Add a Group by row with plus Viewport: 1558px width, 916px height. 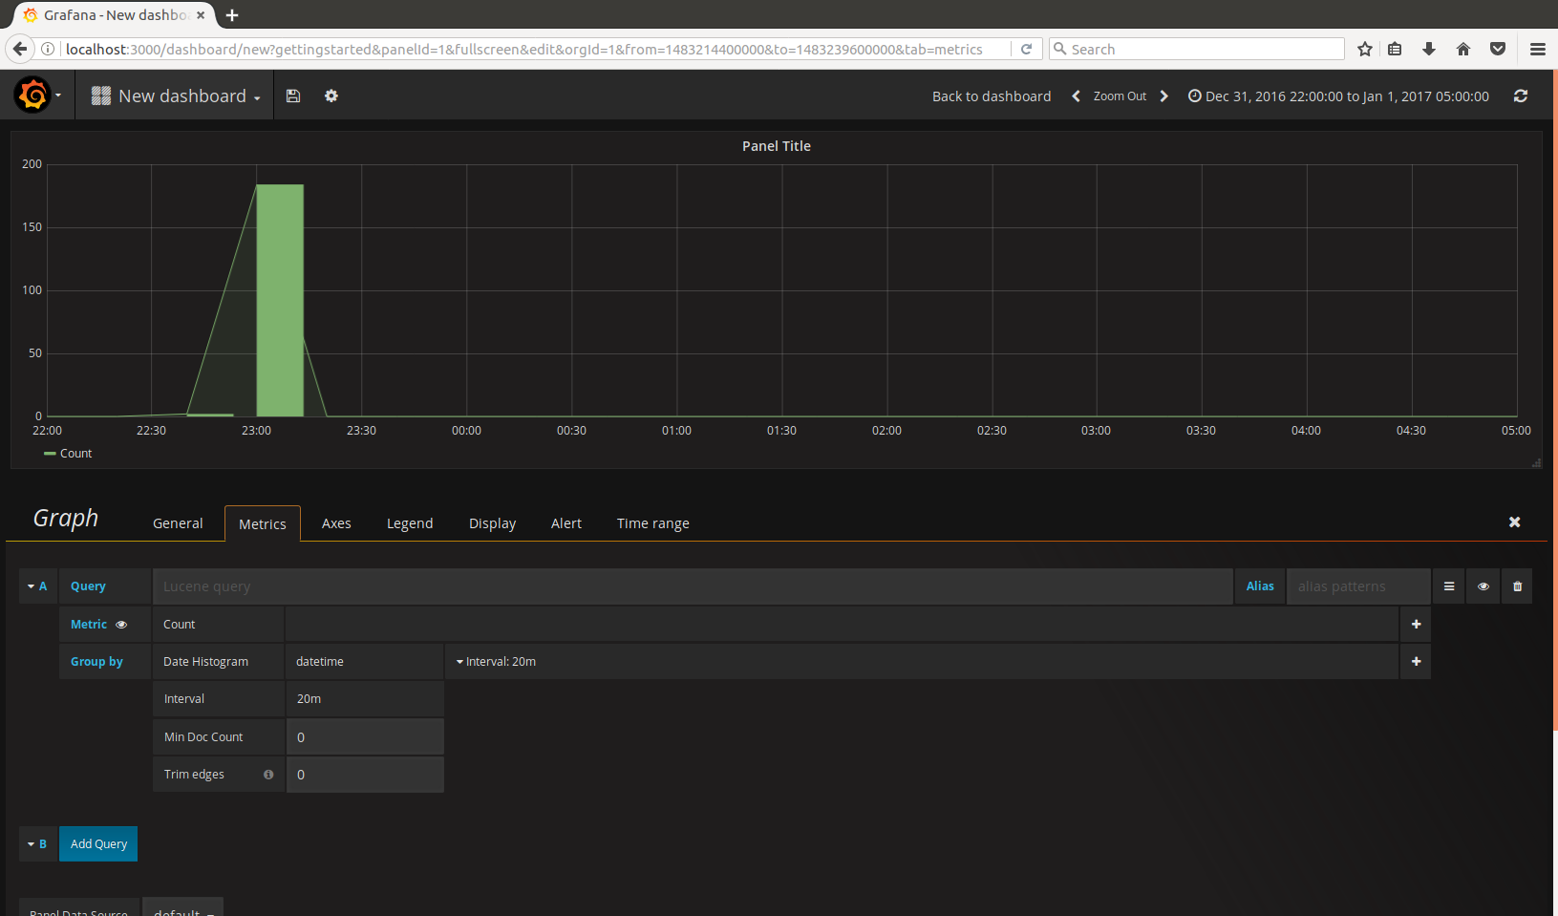click(1416, 661)
